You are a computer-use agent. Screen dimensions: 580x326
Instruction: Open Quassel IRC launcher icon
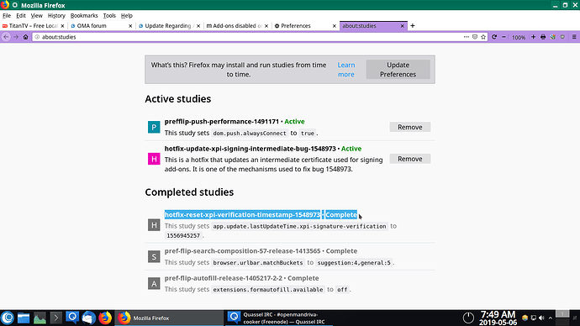(72, 318)
